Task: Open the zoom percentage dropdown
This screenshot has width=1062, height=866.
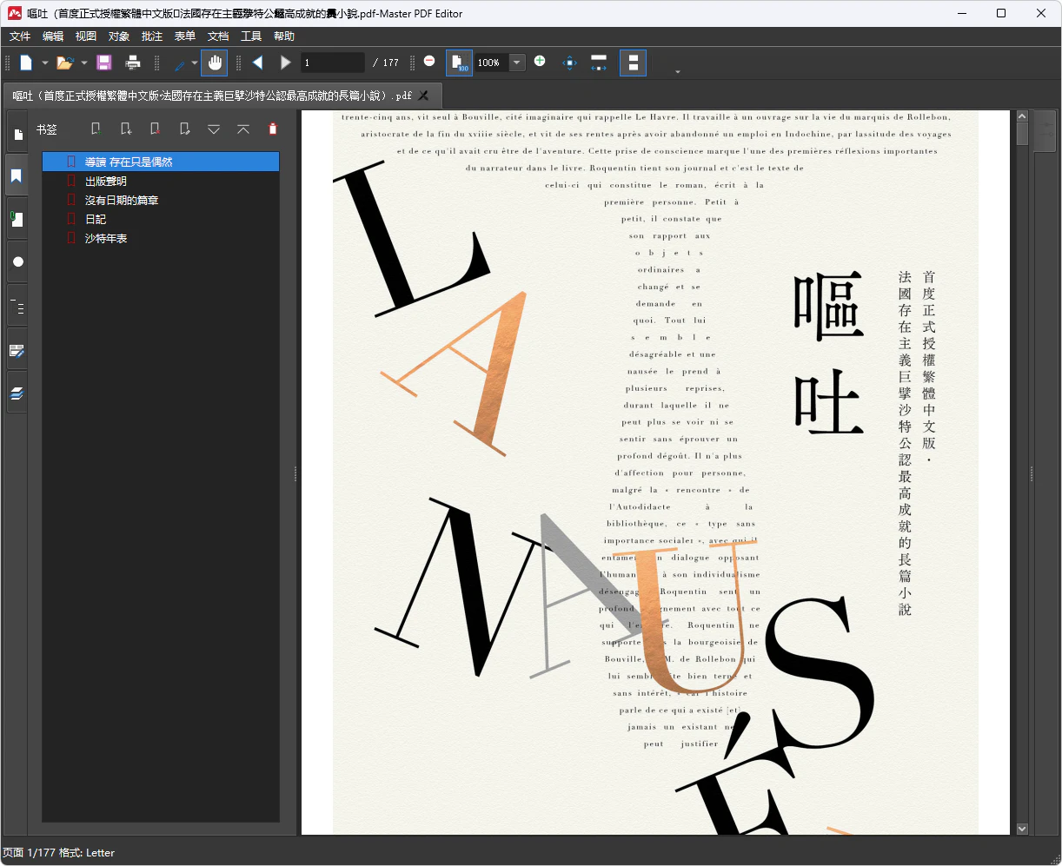Action: pos(517,63)
